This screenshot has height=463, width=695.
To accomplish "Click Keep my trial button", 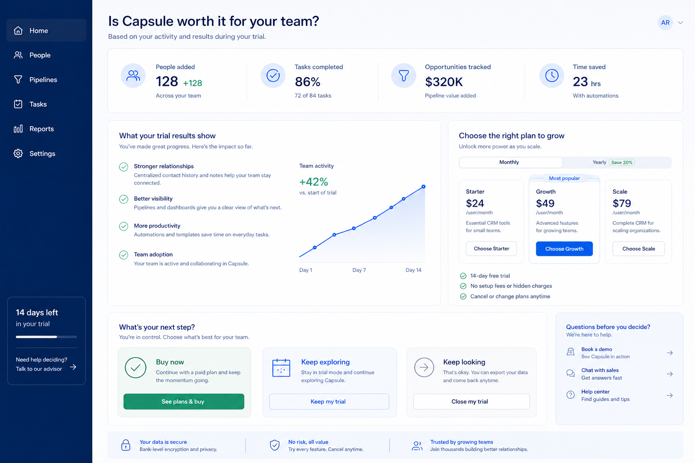I will pos(329,402).
